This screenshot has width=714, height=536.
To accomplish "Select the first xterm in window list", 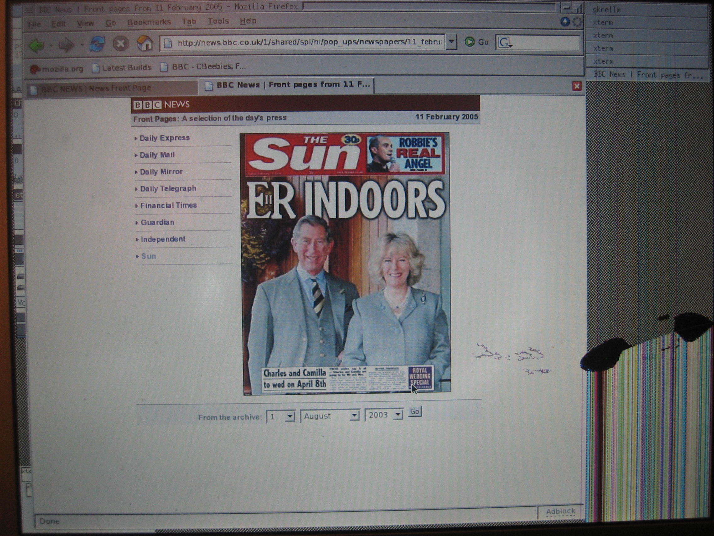I will click(646, 23).
